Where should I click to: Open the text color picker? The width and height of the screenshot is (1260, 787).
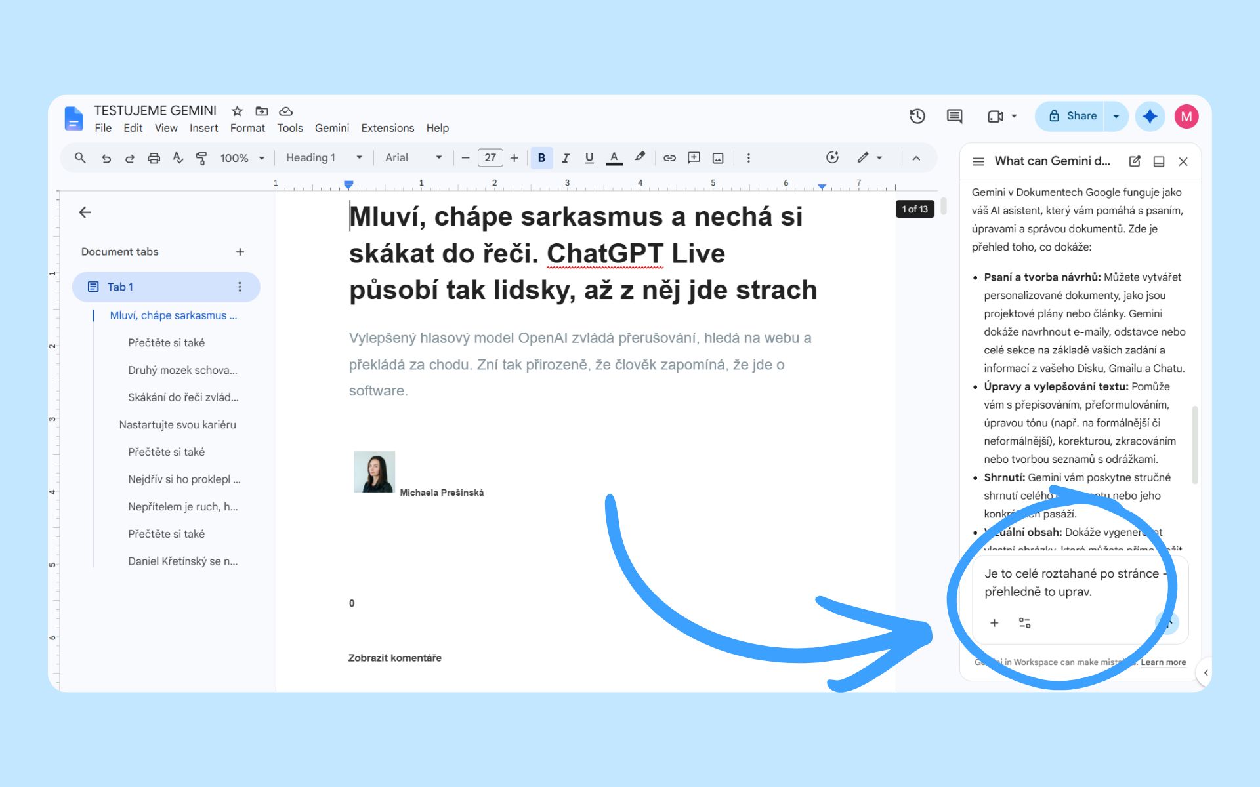(614, 158)
